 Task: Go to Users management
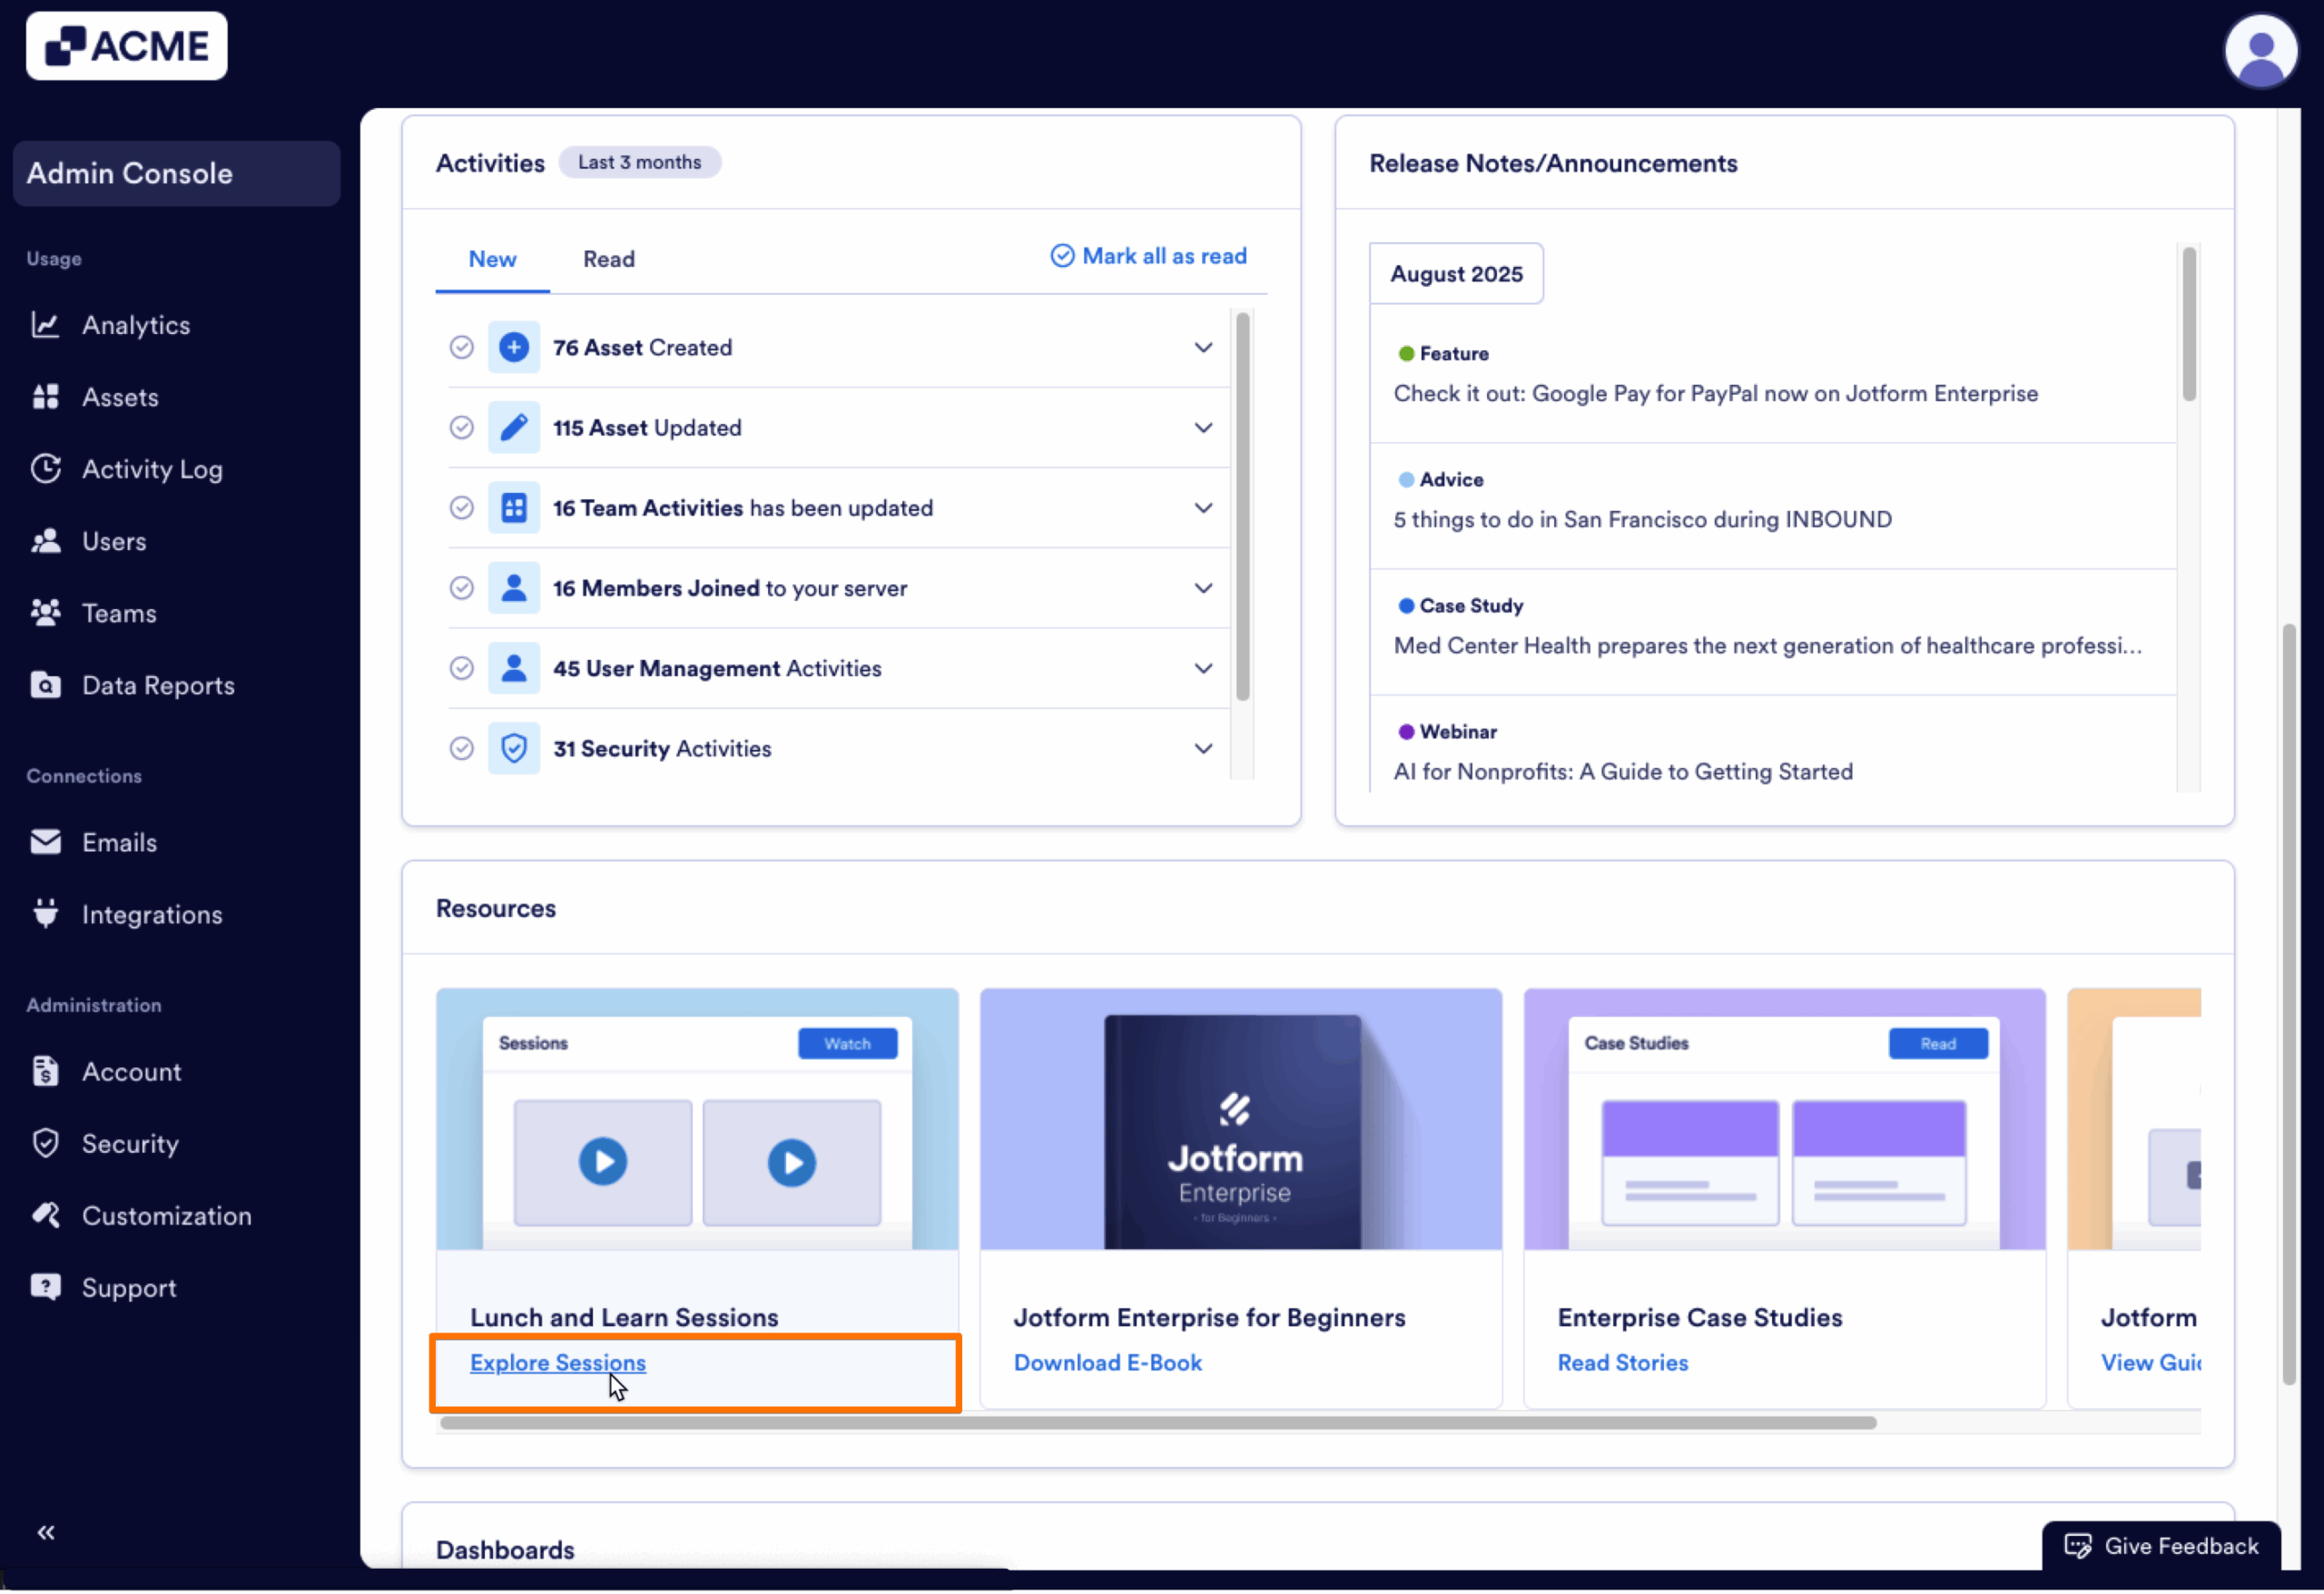(x=113, y=541)
